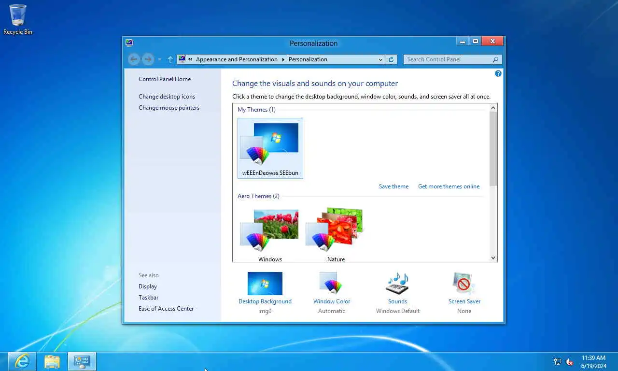Open the Sounds keyboard icon
The image size is (618, 371).
397,284
